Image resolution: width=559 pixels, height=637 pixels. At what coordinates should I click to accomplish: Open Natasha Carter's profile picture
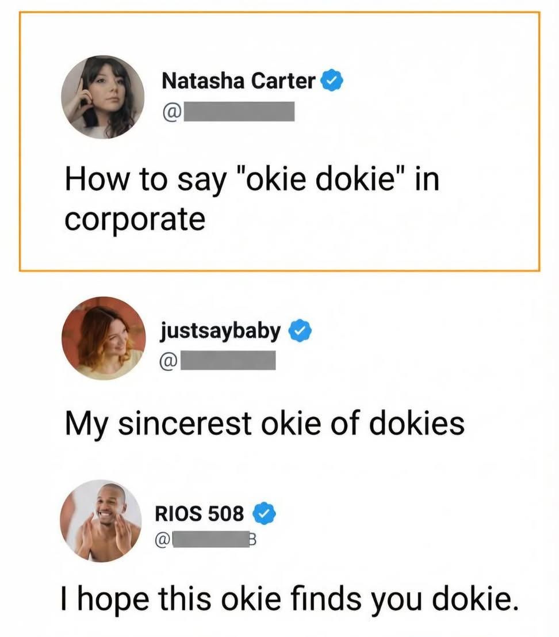click(103, 97)
